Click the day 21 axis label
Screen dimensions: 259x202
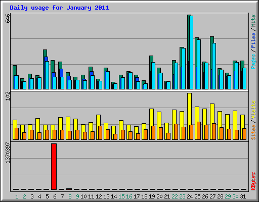[x=167, y=196]
